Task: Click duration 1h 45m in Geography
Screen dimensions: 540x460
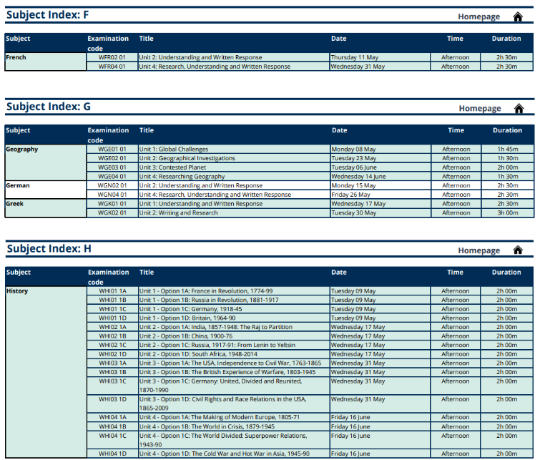Action: point(508,150)
